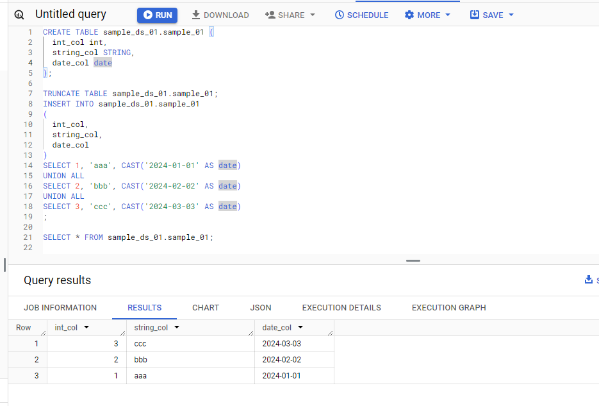Switch to the JSON tab

click(x=261, y=308)
